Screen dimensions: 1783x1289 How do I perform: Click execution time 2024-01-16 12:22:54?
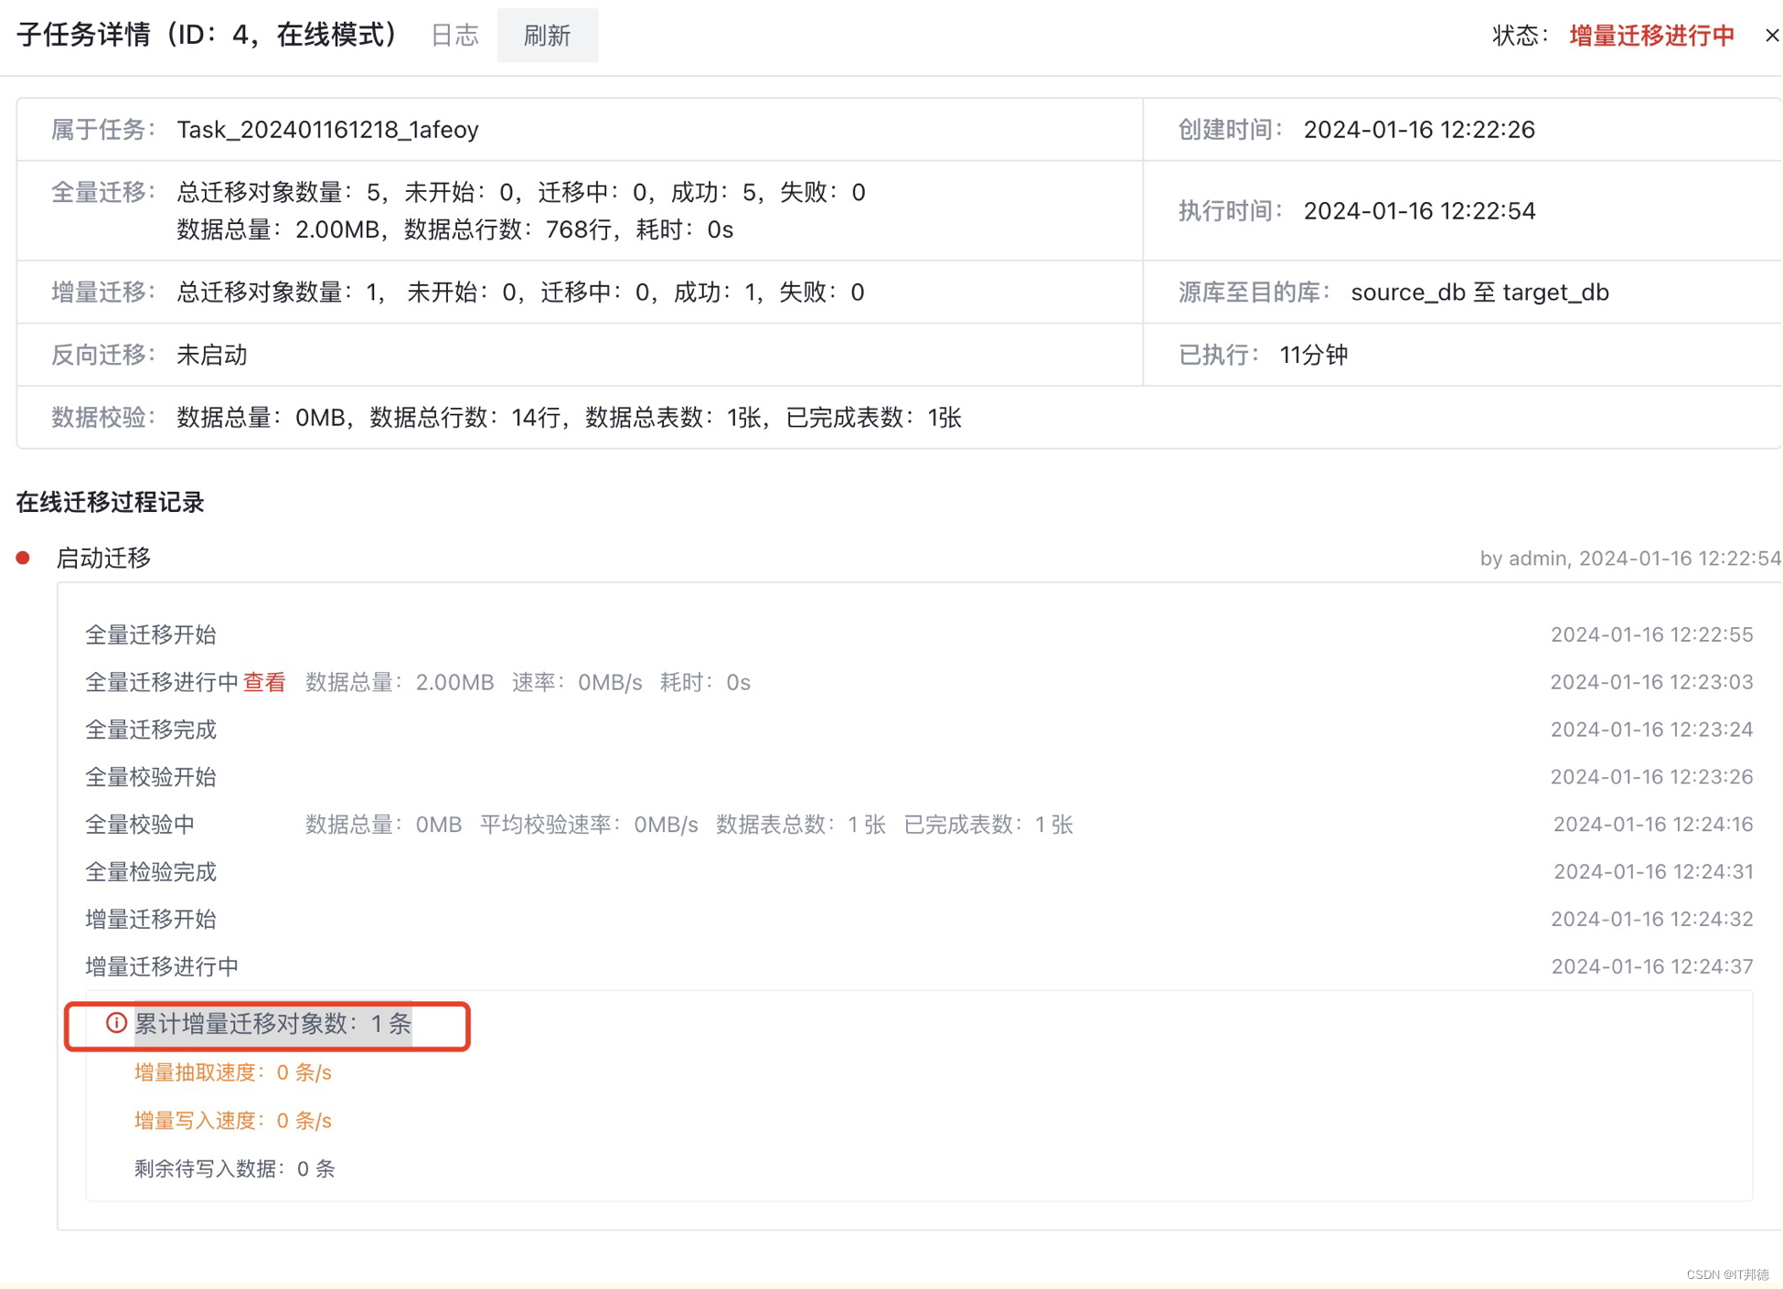click(1419, 211)
